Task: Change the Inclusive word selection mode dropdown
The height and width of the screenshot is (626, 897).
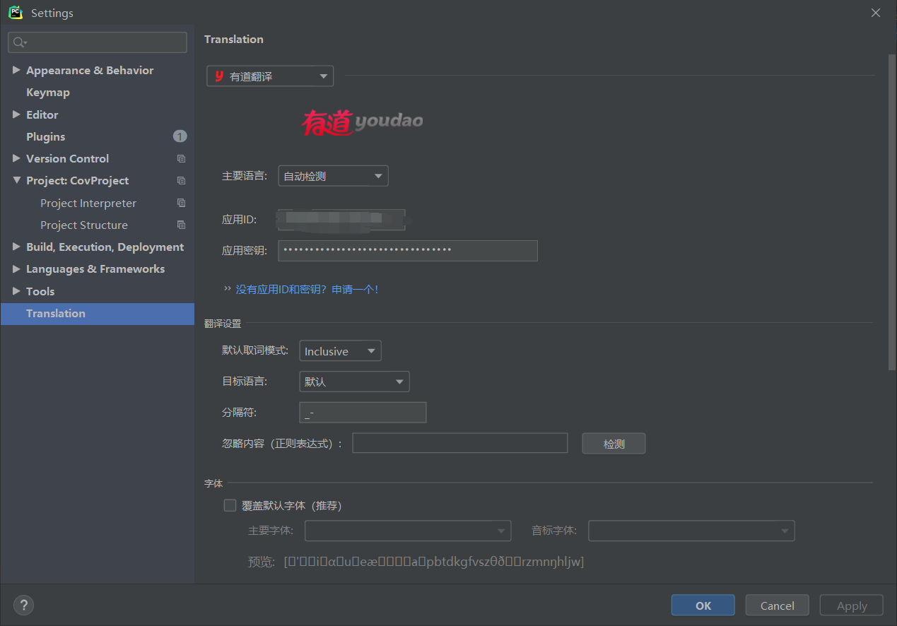Action: 371,350
